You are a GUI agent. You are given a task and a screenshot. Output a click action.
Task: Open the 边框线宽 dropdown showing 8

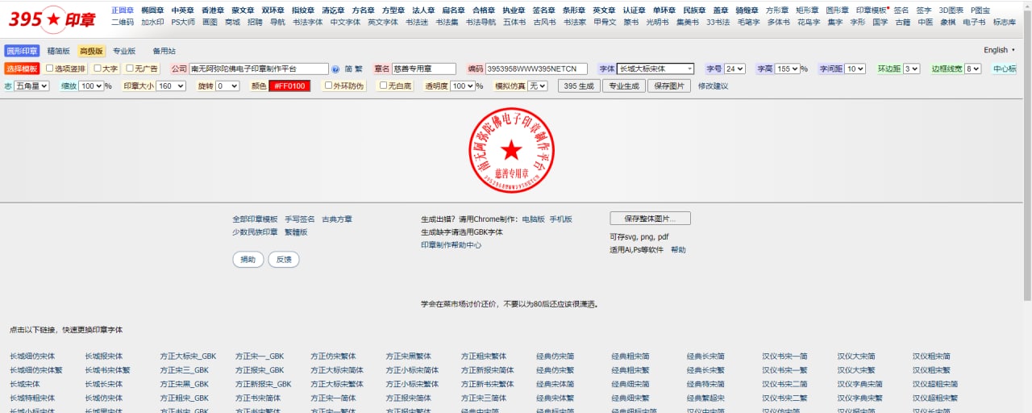tap(972, 69)
